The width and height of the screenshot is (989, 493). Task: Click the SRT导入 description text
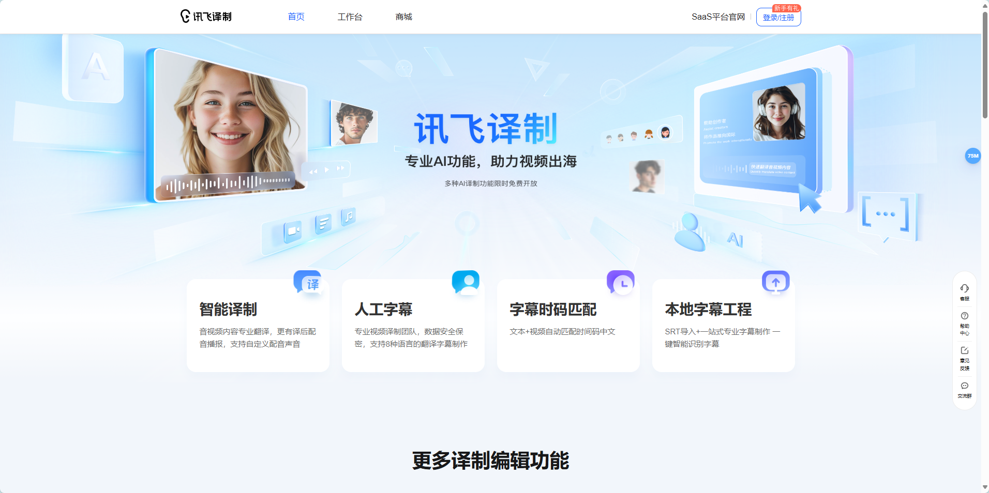(723, 337)
